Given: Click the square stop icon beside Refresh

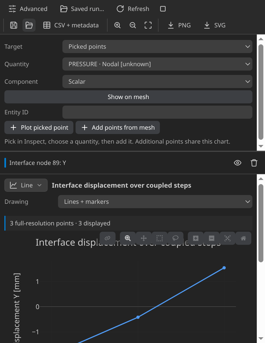Looking at the screenshot, I should pos(163,9).
